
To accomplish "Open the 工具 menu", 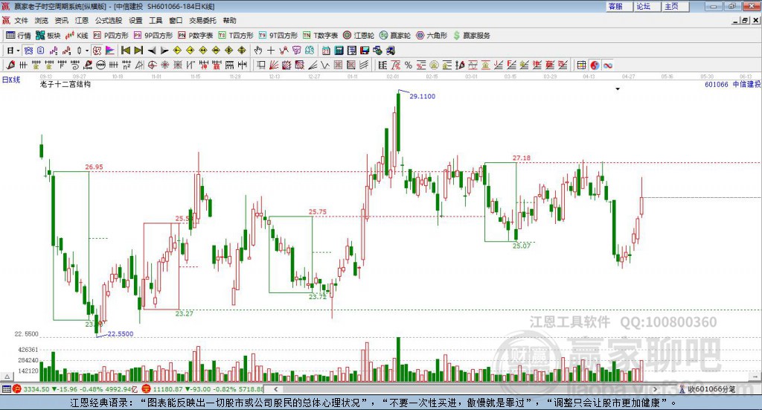I will (x=156, y=20).
